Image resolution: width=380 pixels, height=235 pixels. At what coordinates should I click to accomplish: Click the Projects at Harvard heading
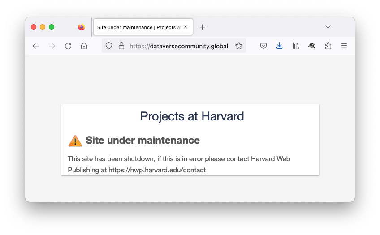[x=192, y=116]
